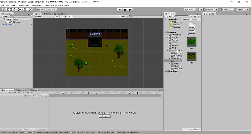Enable animation record button

(10, 93)
